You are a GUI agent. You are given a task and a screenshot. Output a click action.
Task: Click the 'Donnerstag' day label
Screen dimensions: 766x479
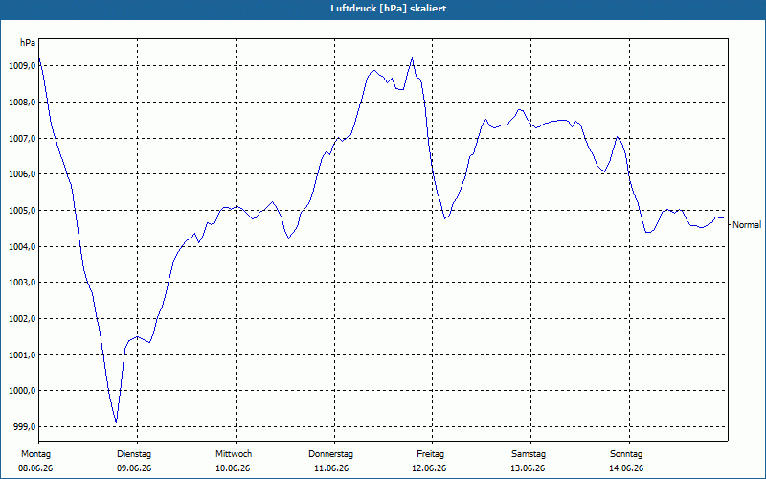pyautogui.click(x=330, y=454)
